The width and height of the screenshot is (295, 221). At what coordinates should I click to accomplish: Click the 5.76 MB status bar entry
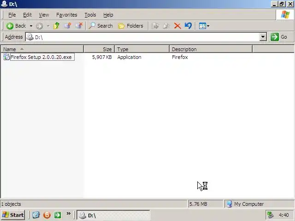198,204
